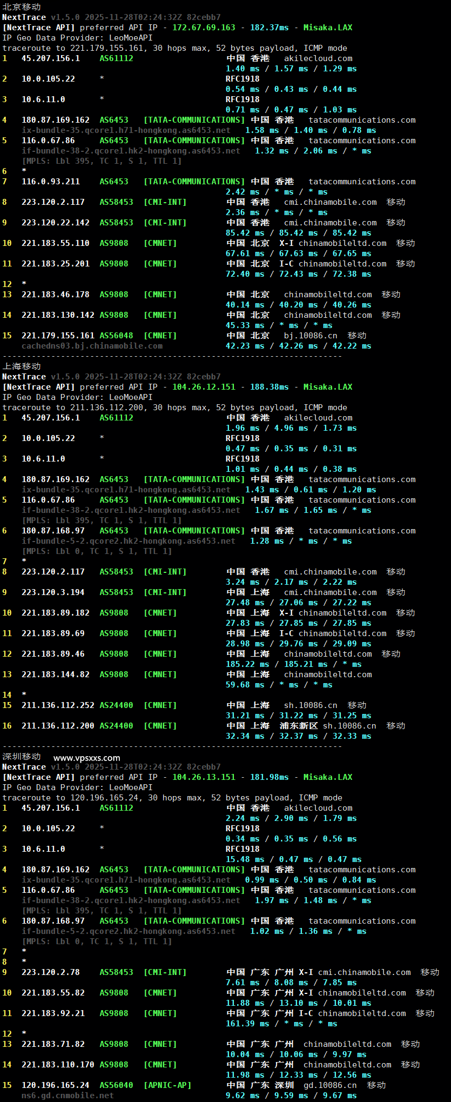Select latency value 72.40 ms
The image size is (451, 1102).
(x=245, y=274)
